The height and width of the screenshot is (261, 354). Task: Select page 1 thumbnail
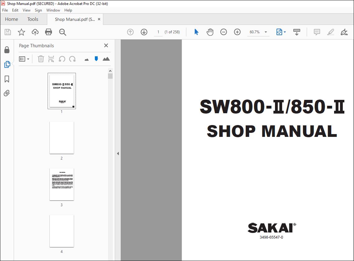[x=62, y=91]
